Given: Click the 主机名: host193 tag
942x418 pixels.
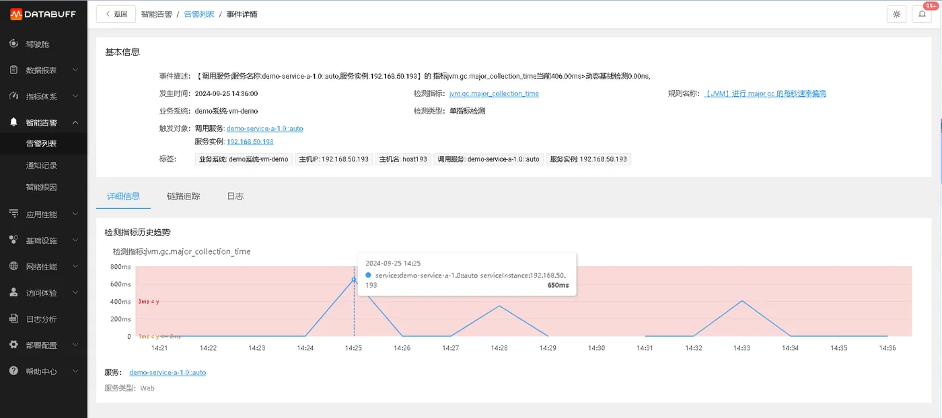Looking at the screenshot, I should pos(403,159).
